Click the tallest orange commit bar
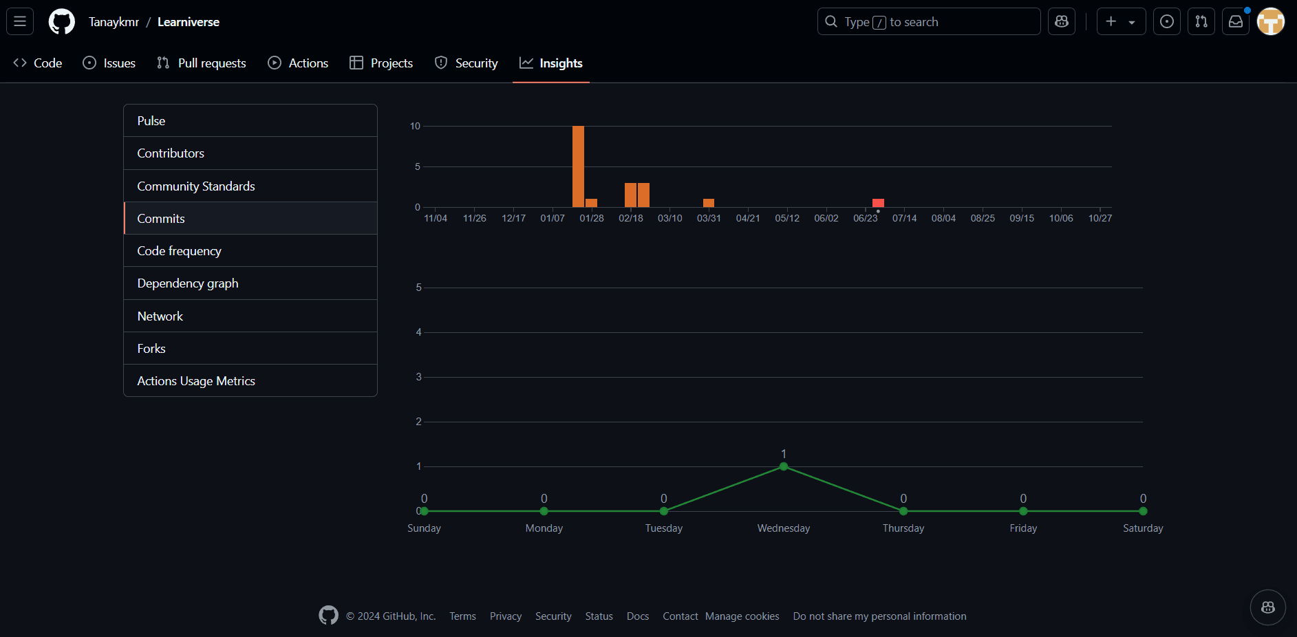The image size is (1297, 637). coord(578,166)
